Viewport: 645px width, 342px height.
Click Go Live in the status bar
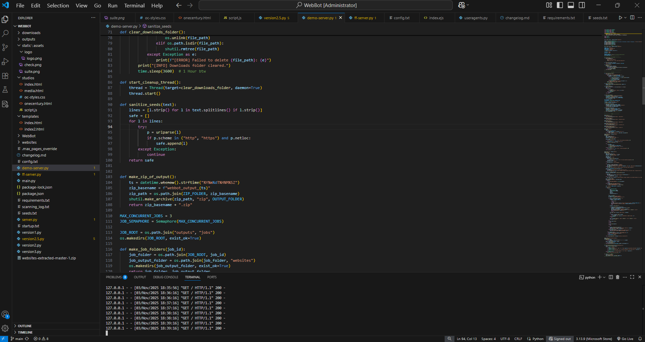pyautogui.click(x=625, y=339)
